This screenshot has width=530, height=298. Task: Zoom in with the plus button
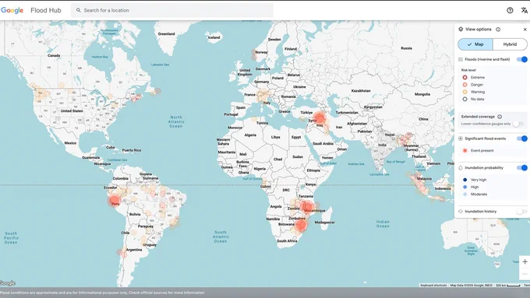(525, 261)
